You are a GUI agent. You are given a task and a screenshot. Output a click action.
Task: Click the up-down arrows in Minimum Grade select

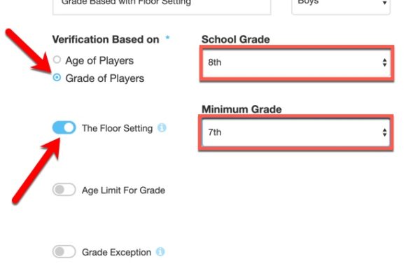384,132
